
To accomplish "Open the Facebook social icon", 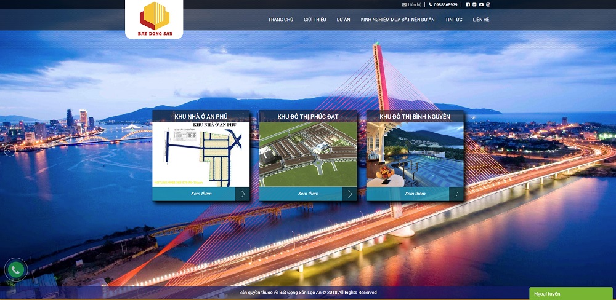I will (x=468, y=5).
